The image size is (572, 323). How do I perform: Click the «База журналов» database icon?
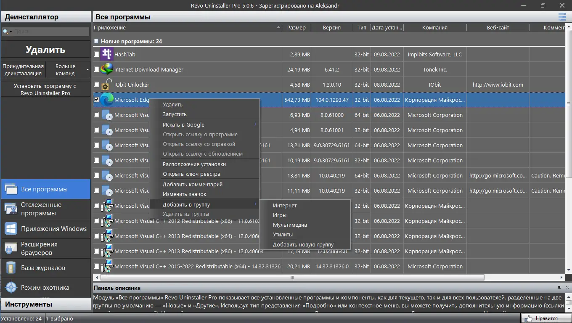(x=11, y=268)
